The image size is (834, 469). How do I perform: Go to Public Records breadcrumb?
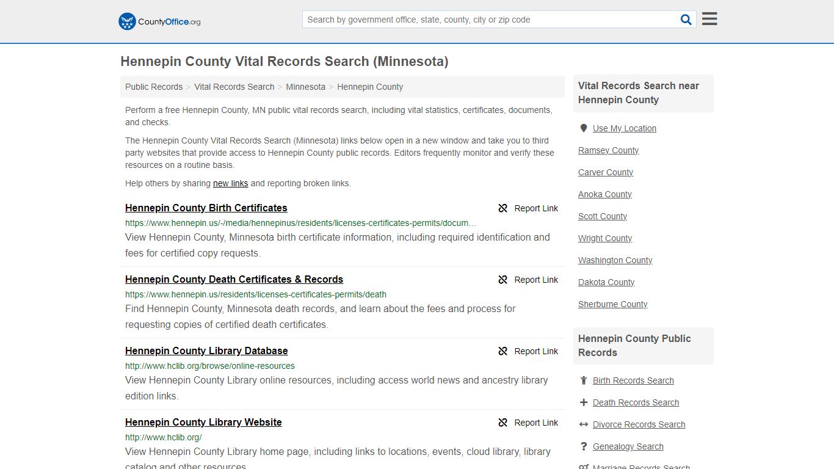154,87
